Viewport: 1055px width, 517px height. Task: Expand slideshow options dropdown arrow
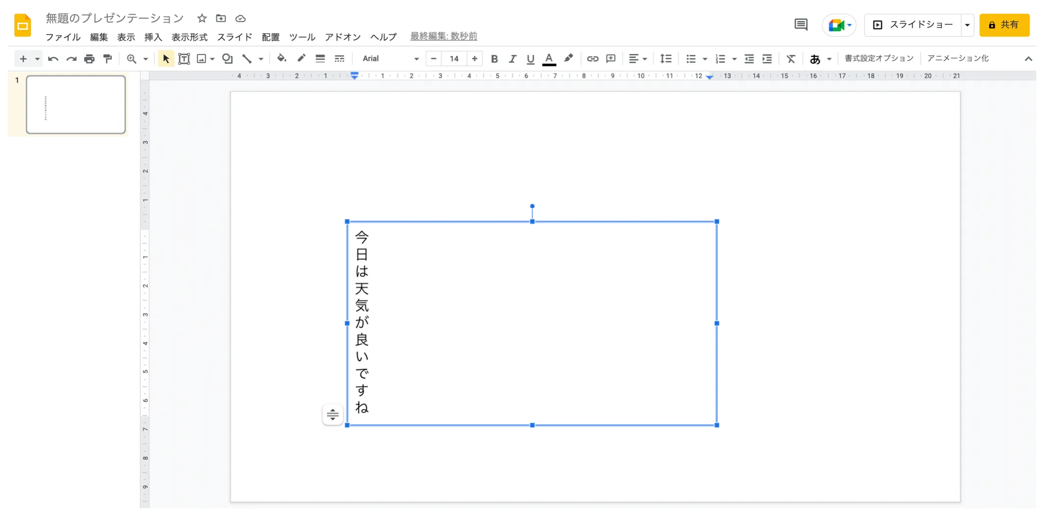[x=967, y=25]
